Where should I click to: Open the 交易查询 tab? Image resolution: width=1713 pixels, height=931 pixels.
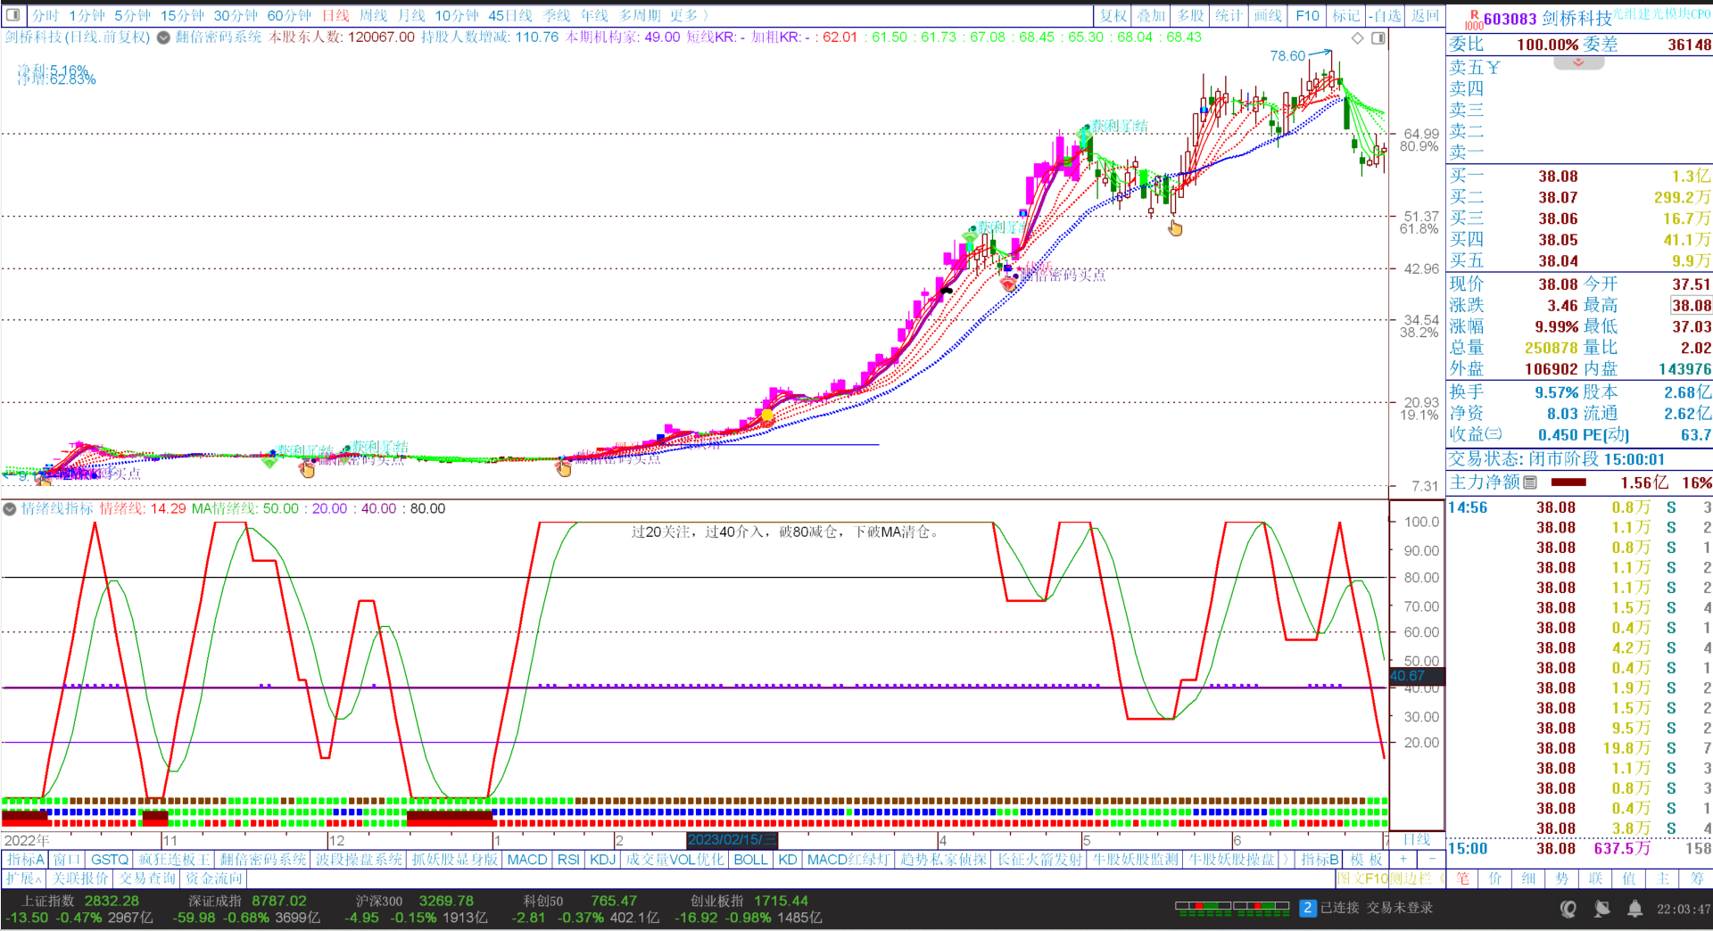[x=147, y=878]
